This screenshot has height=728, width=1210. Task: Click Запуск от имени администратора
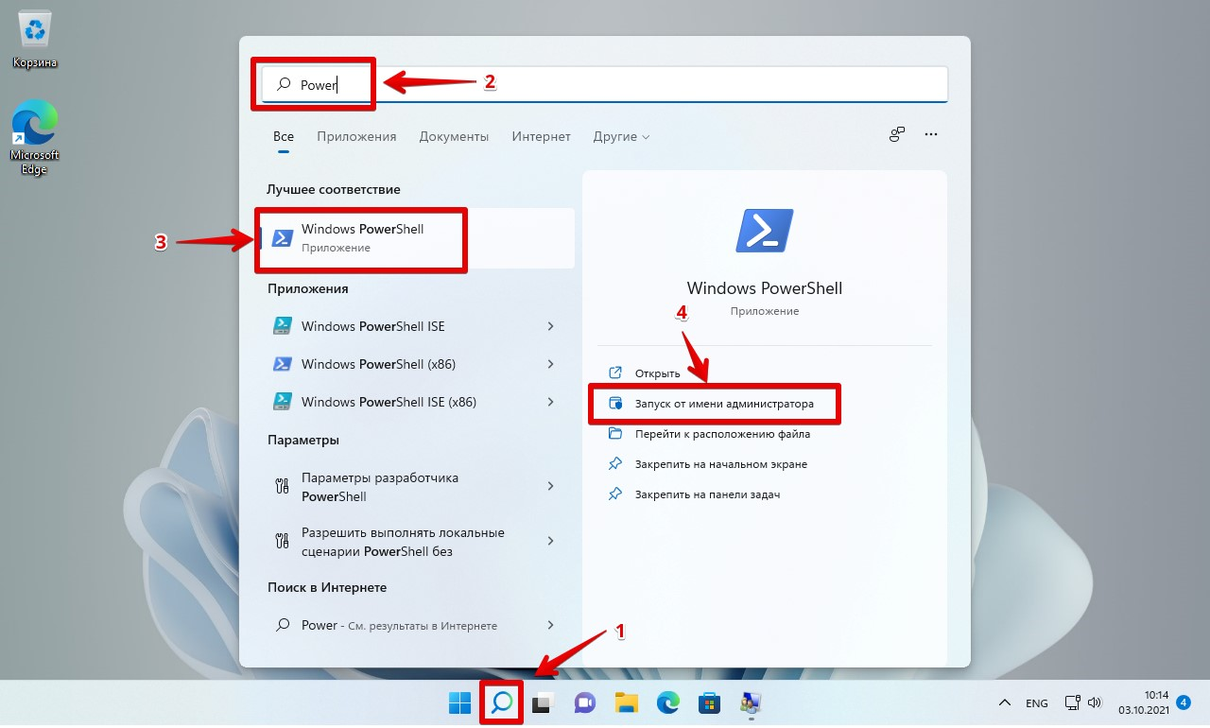point(724,404)
